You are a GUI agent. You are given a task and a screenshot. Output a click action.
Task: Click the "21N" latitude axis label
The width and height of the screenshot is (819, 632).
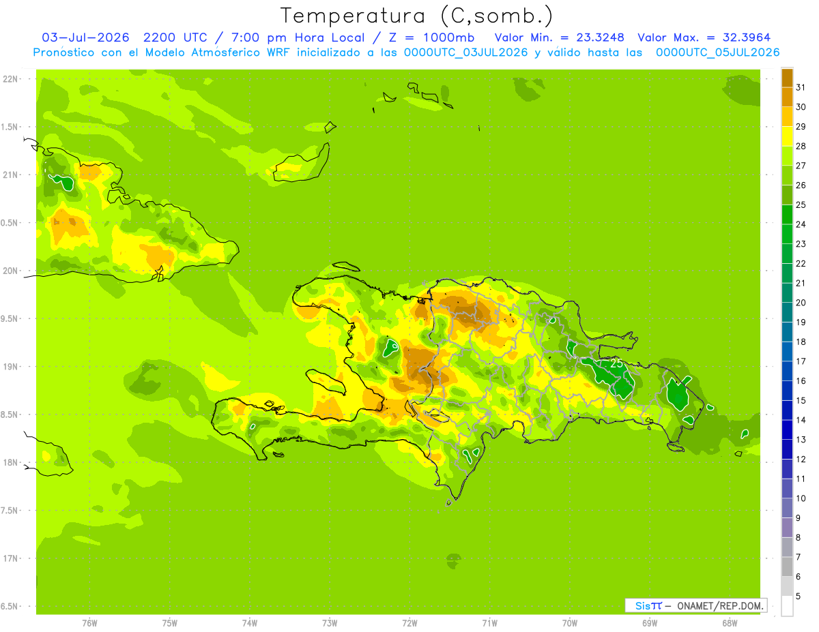point(12,175)
